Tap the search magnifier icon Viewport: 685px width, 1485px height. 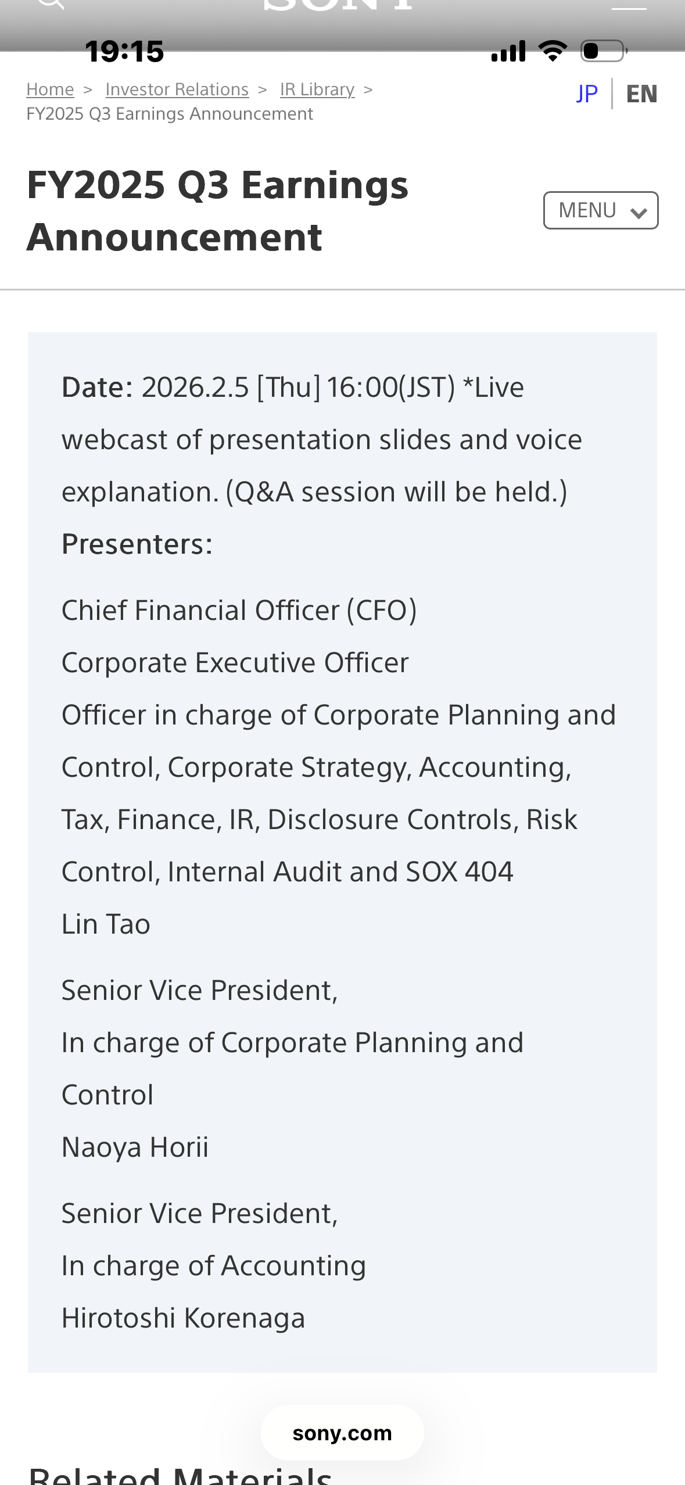click(x=50, y=5)
